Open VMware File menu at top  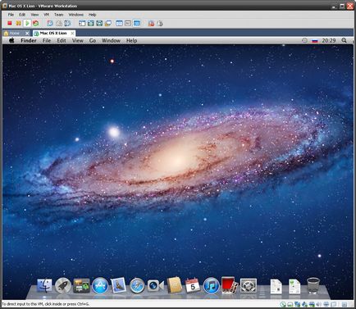click(x=11, y=15)
